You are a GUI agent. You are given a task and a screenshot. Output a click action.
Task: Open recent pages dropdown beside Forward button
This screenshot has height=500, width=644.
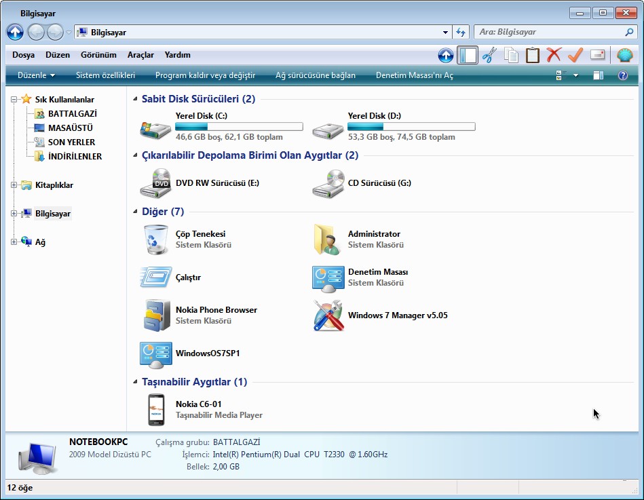pos(69,32)
